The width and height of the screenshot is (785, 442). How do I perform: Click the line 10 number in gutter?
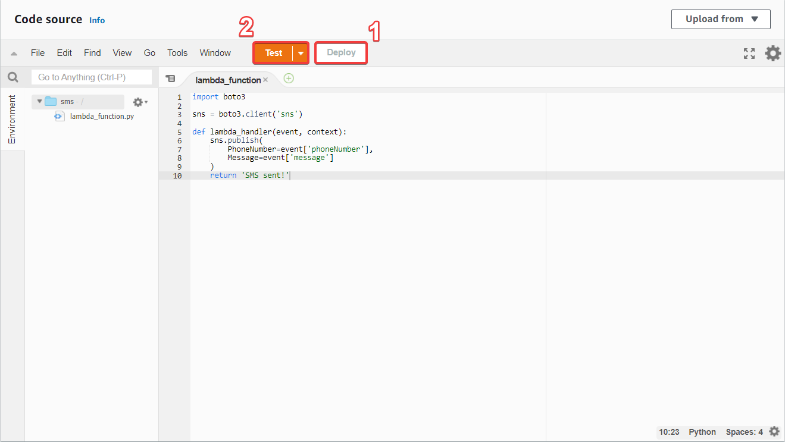pos(177,175)
